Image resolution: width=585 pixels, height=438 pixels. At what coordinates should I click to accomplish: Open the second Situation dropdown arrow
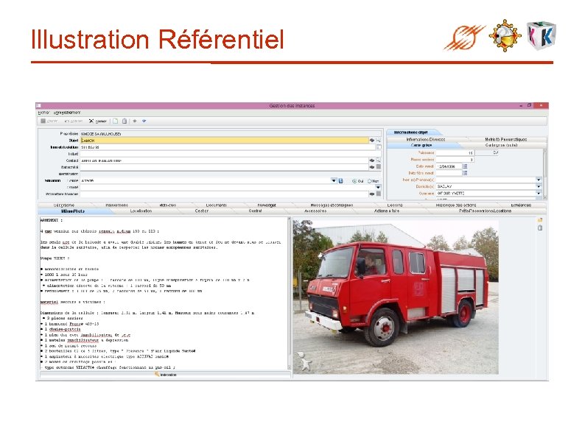pyautogui.click(x=378, y=187)
